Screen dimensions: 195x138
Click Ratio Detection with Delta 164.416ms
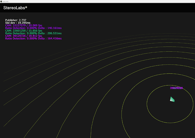pyautogui.click(x=33, y=39)
